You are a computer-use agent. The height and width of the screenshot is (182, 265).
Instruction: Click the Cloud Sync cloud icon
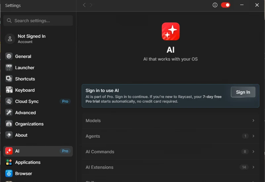tap(9, 101)
